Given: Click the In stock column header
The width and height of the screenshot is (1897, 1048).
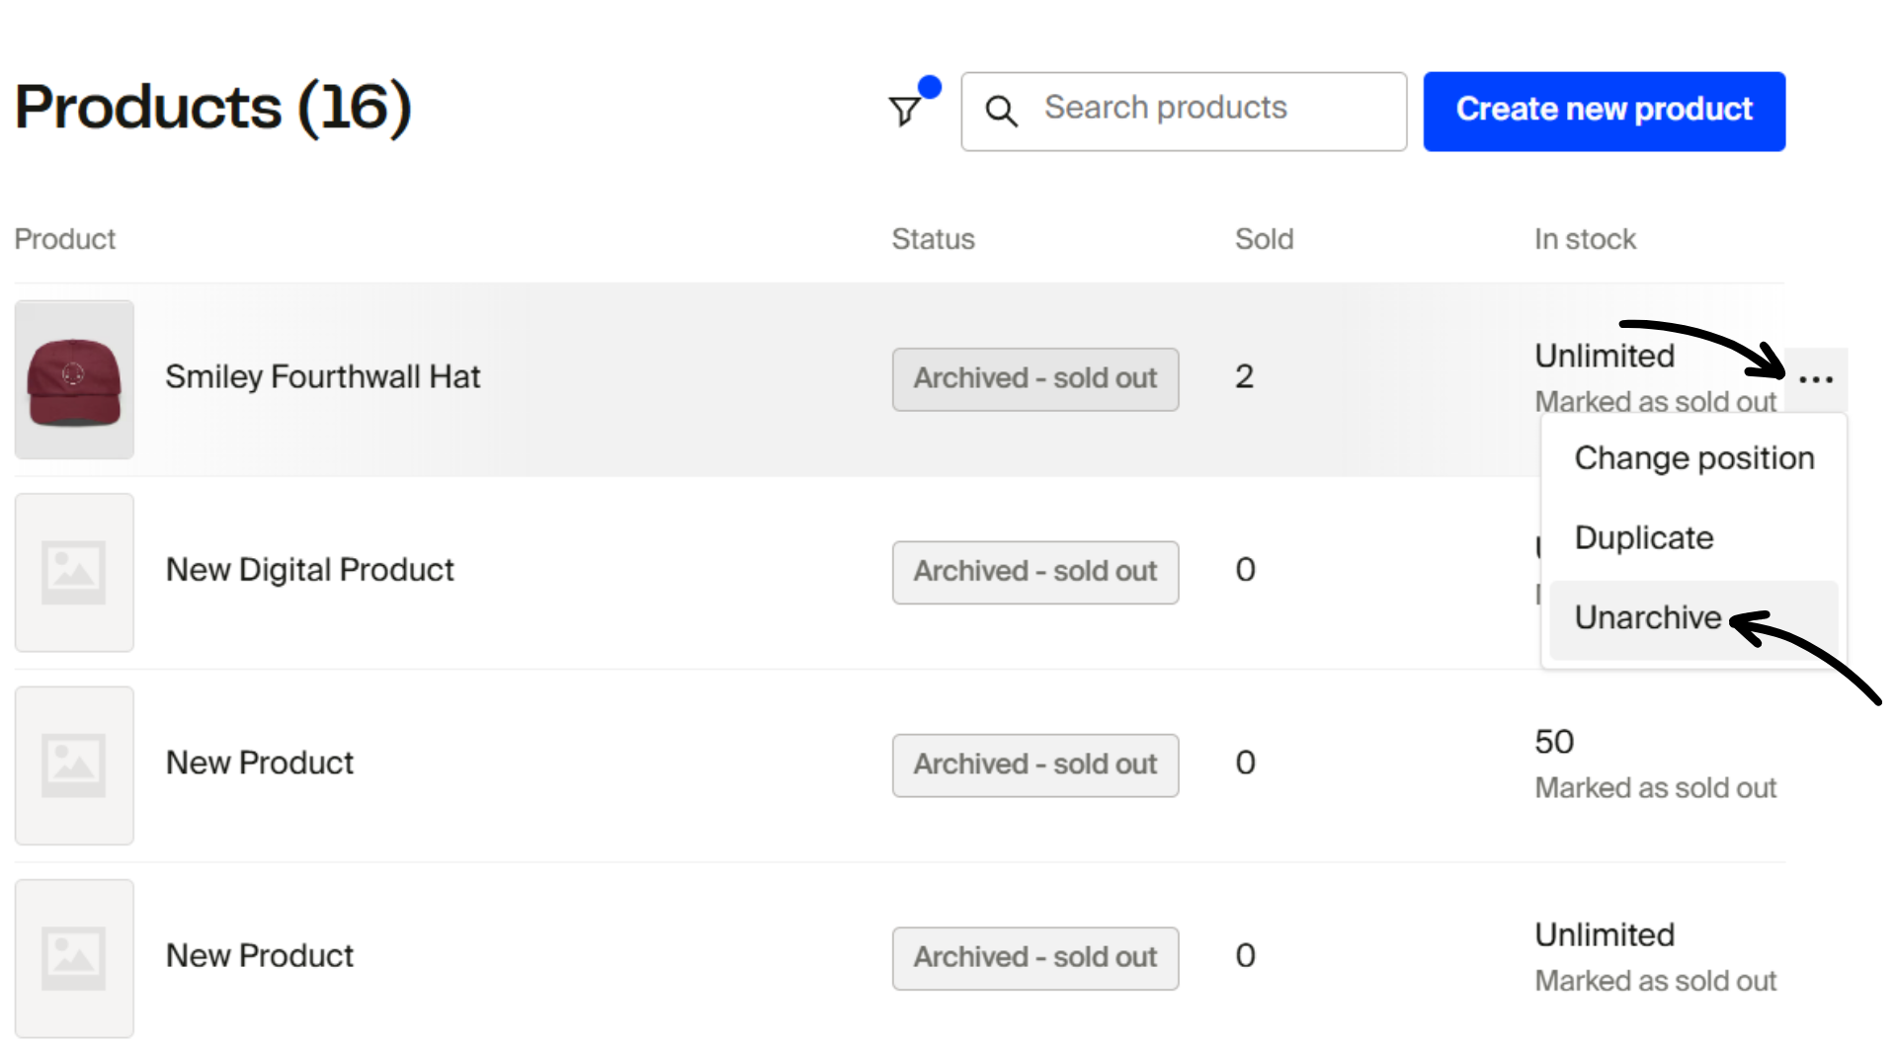Looking at the screenshot, I should [1585, 239].
